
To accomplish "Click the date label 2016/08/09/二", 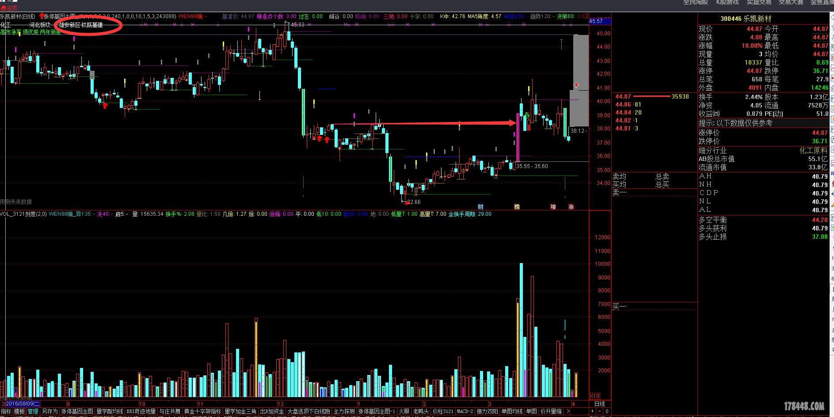I will pos(23,404).
